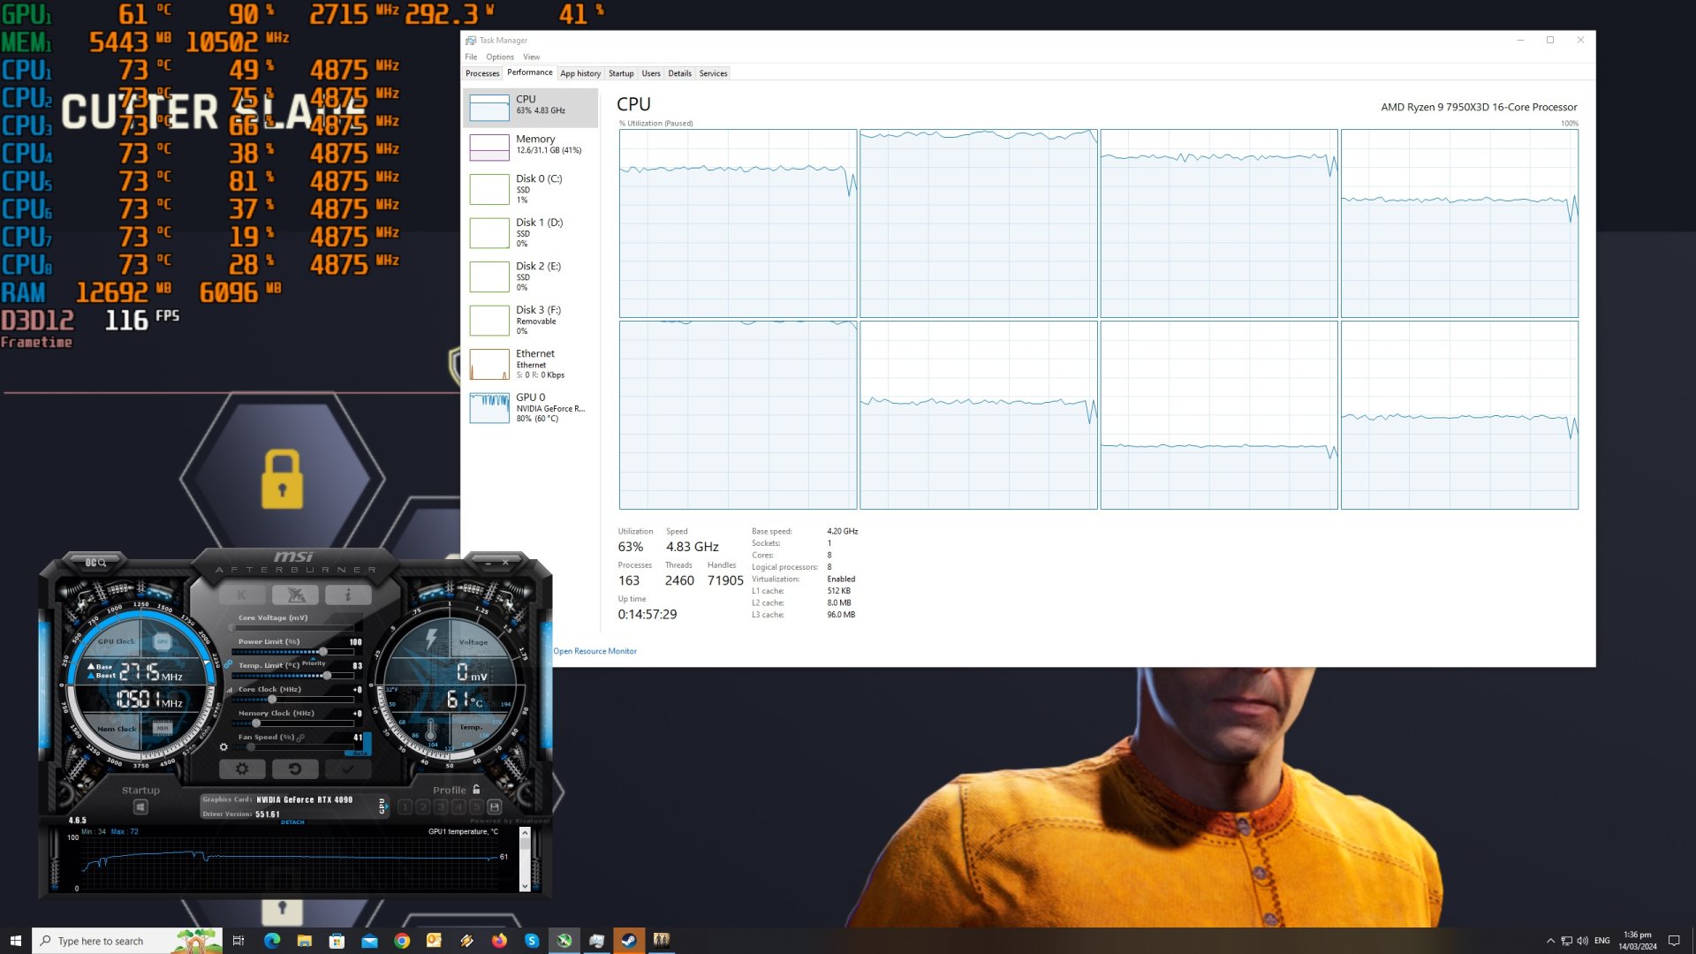The height and width of the screenshot is (954, 1696).
Task: Adjust the Power Limit slider to maximum
Action: point(351,651)
